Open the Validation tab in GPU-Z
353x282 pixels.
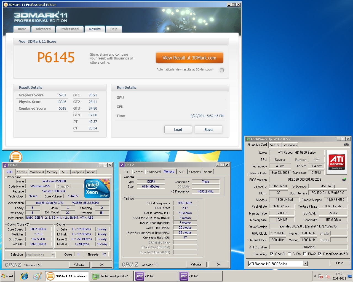tap(290, 145)
